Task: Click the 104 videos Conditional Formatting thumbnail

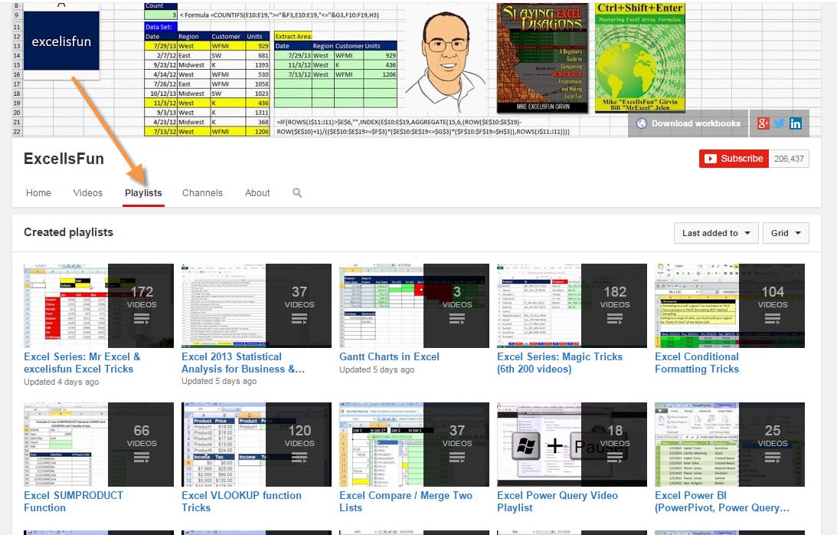Action: pos(730,306)
